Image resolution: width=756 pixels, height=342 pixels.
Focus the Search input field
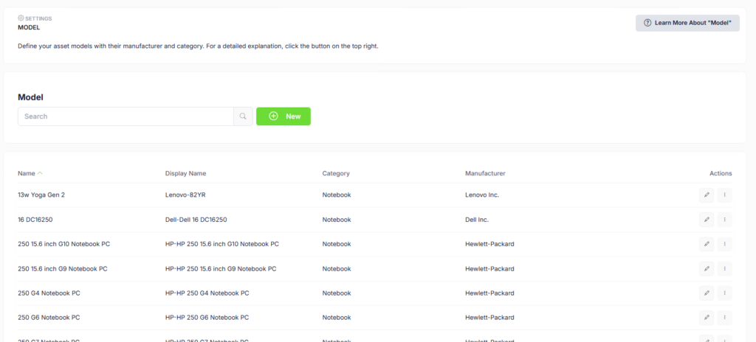(x=126, y=116)
